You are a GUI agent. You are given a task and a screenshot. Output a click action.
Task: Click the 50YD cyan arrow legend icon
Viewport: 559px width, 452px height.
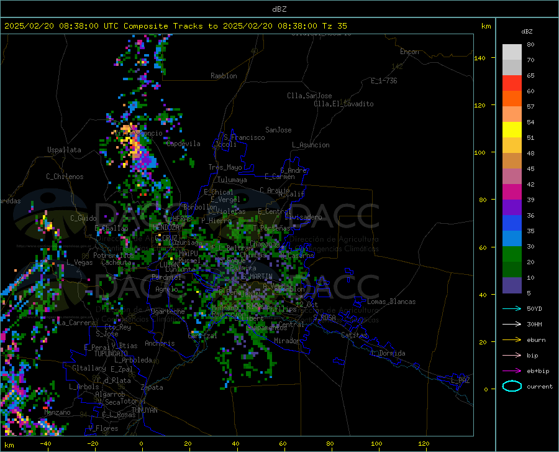click(512, 308)
